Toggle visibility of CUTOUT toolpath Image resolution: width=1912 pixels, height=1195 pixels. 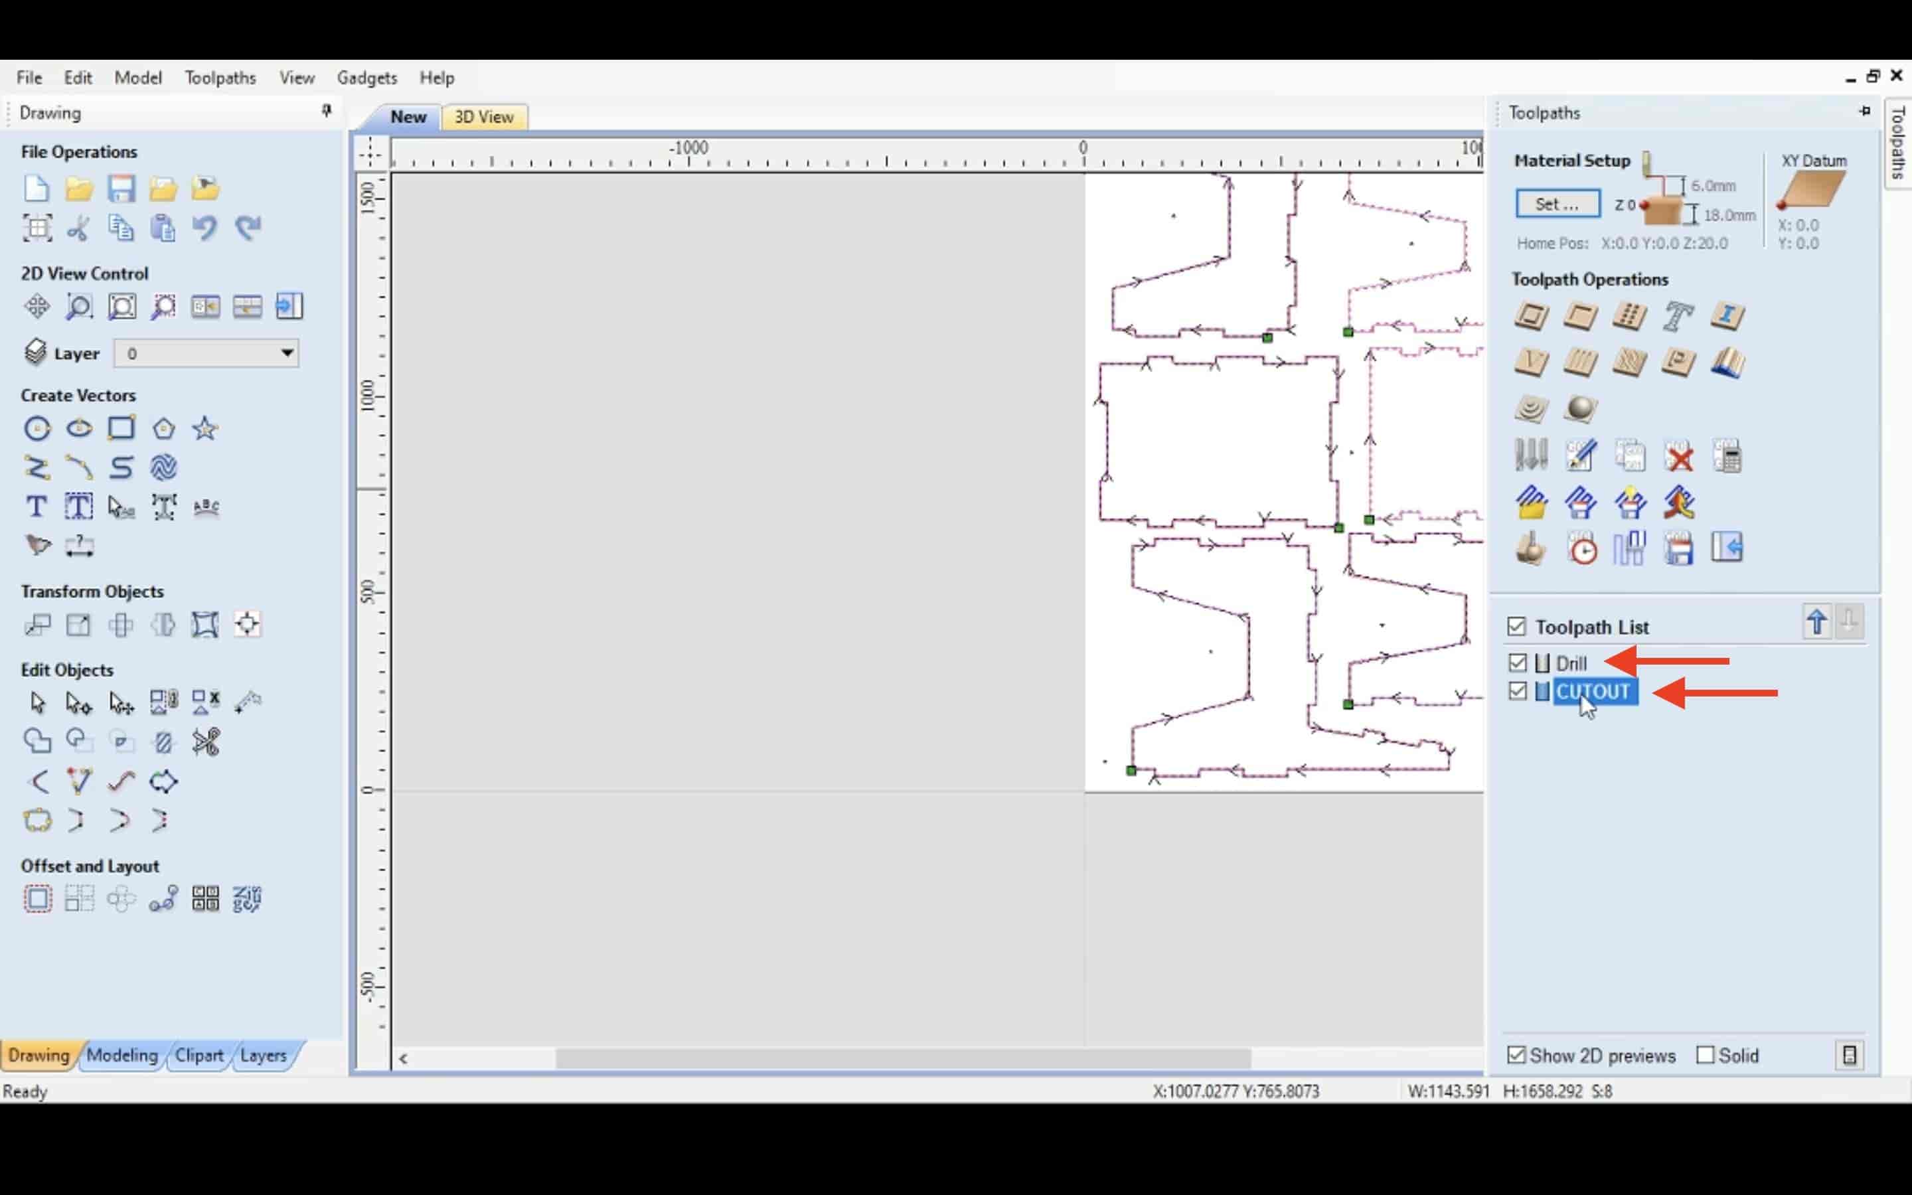tap(1517, 691)
